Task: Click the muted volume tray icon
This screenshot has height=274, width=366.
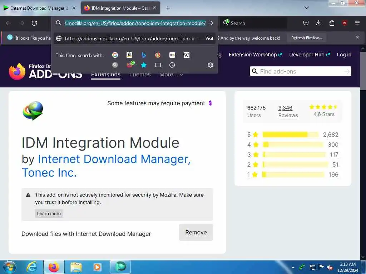Action: tap(330, 267)
